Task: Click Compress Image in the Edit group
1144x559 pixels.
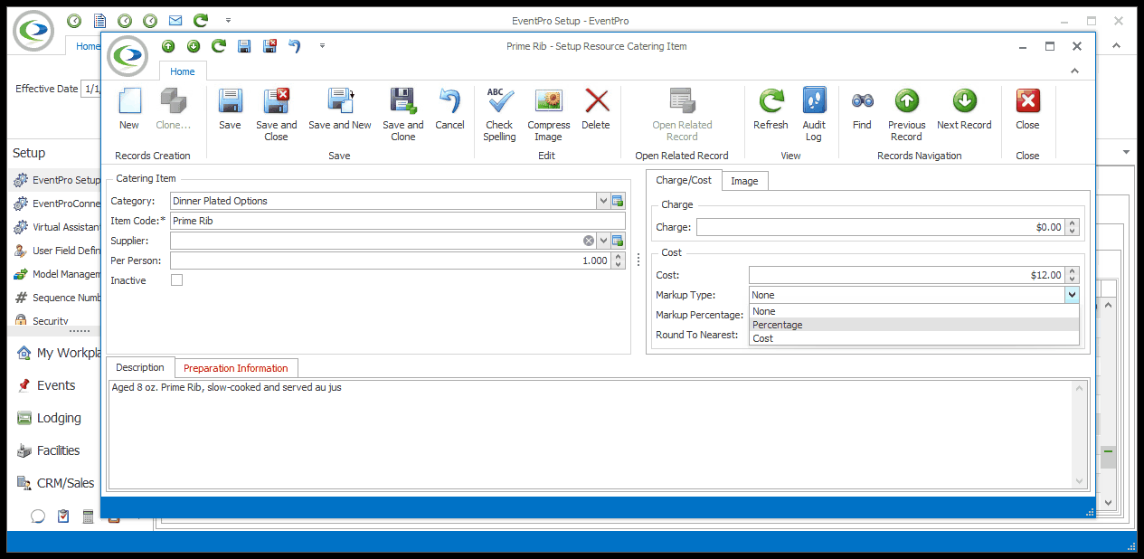Action: (549, 115)
